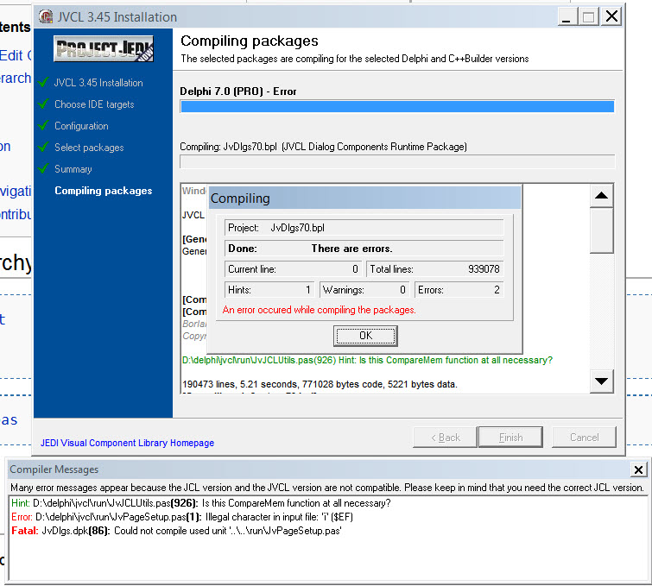The image size is (652, 586).
Task: Click checkmark beside Summary step
Action: tap(42, 169)
